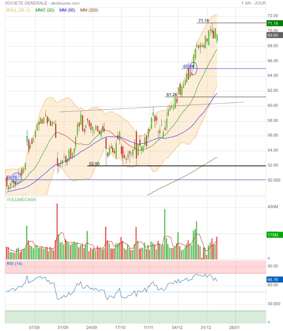
Task: Select the MM (50) indicator legend
Action: coord(67,10)
